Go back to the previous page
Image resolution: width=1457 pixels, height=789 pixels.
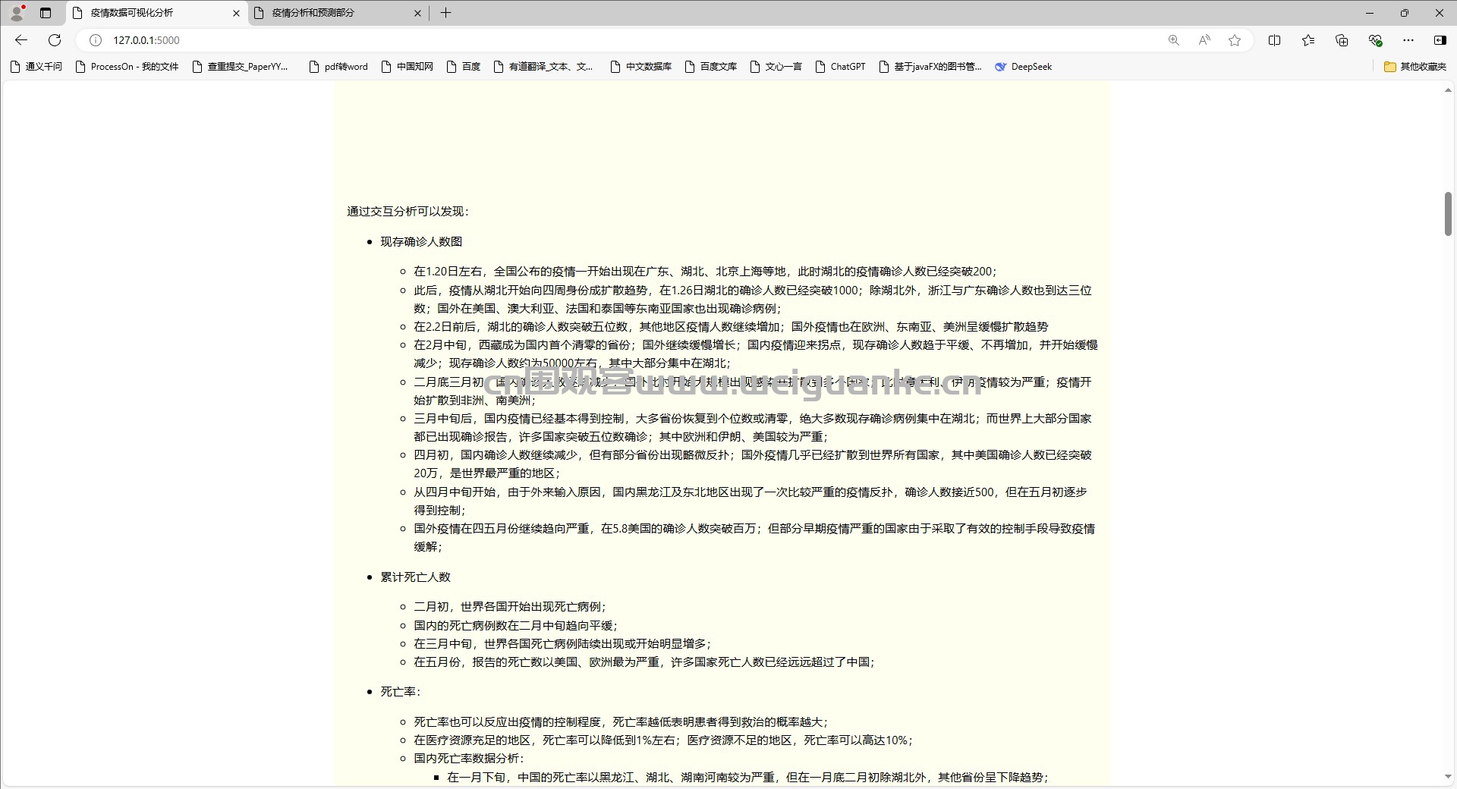coord(21,40)
